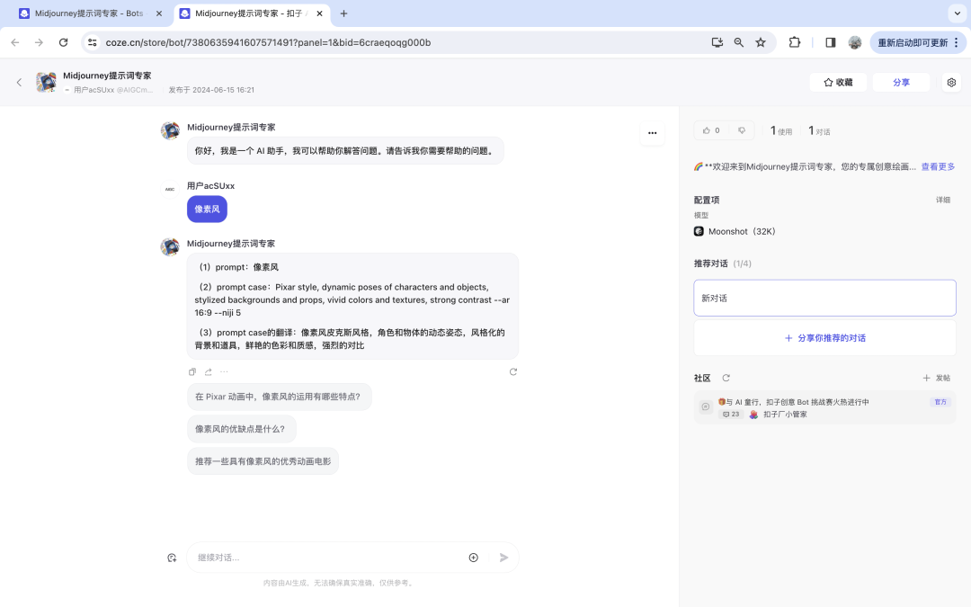Like the bot with thumbs-up icon

pos(707,130)
